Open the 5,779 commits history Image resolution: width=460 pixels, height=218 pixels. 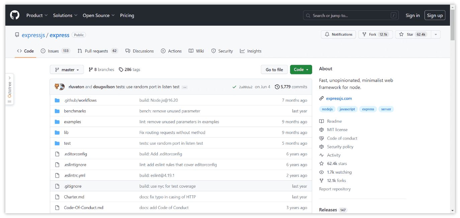tap(291, 87)
